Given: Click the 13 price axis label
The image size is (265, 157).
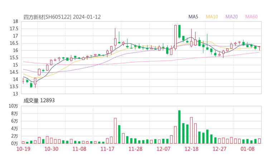Looking at the screenshot, I should point(15,94).
